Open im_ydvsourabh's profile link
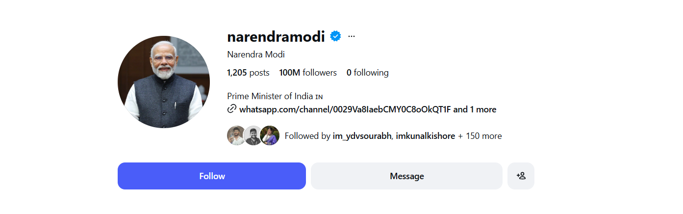This screenshot has width=683, height=214. pyautogui.click(x=362, y=136)
